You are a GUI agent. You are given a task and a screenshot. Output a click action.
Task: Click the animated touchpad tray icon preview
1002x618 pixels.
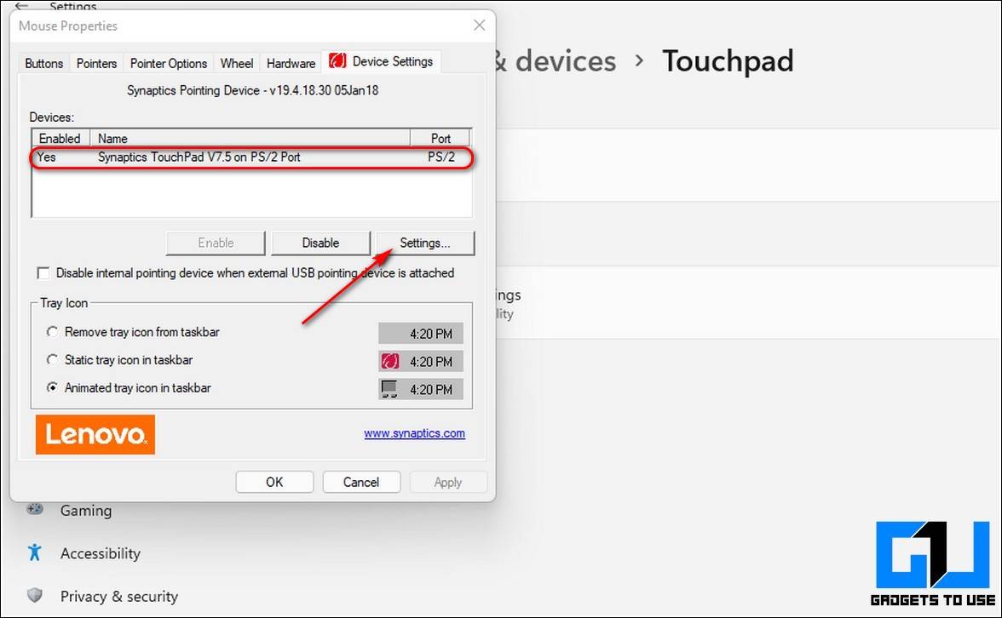point(390,389)
